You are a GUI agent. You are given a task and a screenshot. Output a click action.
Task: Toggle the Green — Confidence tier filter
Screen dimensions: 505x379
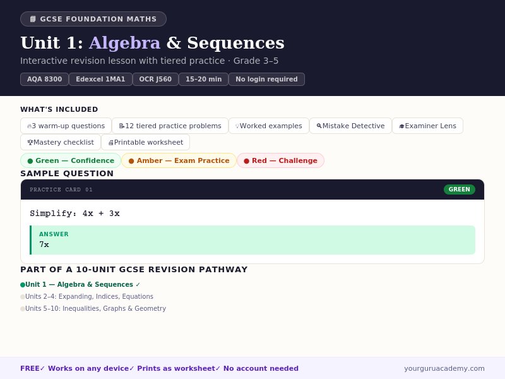(x=71, y=160)
